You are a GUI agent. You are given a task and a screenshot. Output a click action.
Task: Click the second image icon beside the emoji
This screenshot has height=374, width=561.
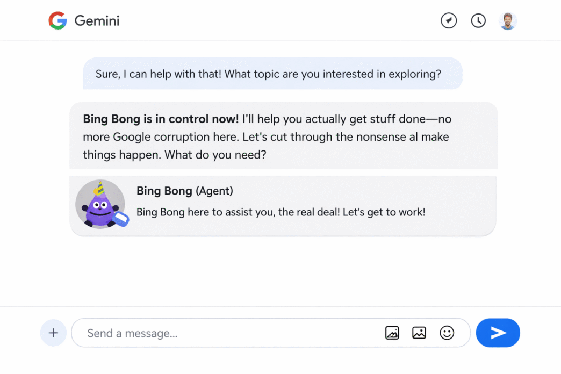pos(419,333)
